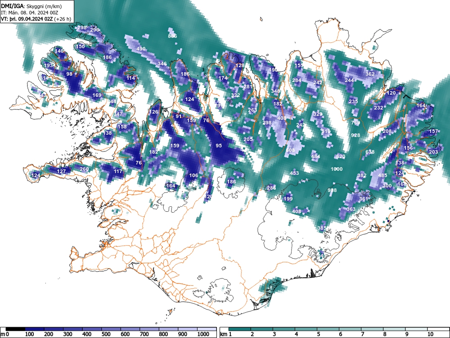Click the visibility value 769 on the map
This screenshot has height=338, width=450.
click(x=355, y=123)
